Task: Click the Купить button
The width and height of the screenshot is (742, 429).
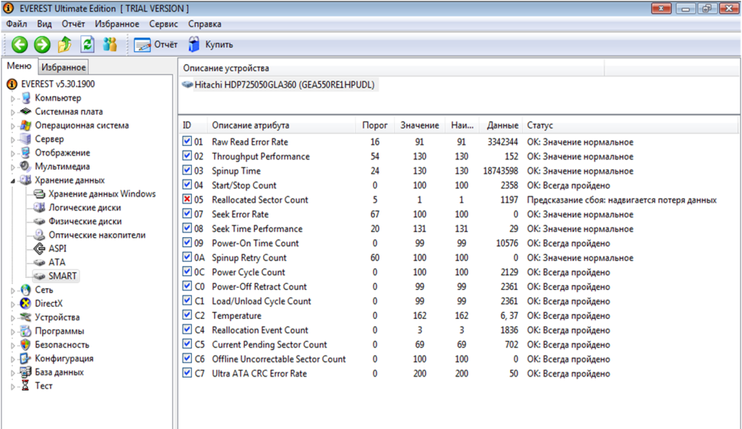Action: (210, 44)
